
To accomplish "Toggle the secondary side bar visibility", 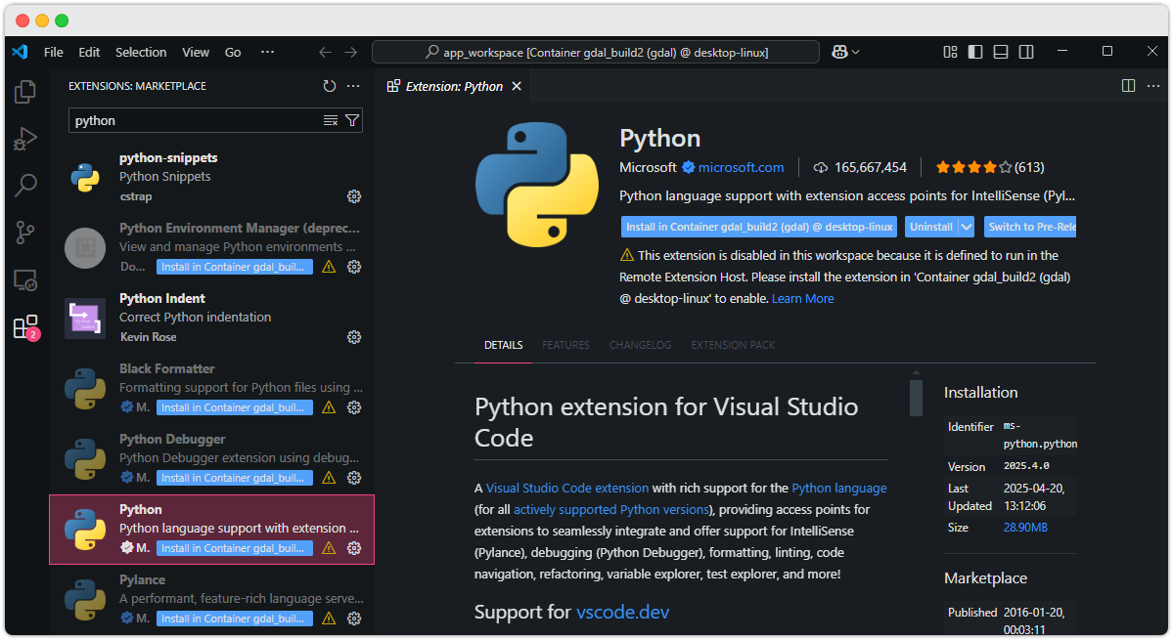I will point(1026,52).
